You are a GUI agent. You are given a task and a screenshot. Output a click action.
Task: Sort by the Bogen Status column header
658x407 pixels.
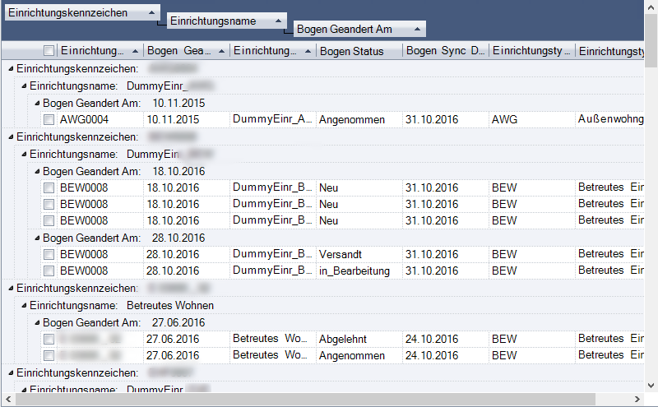point(359,51)
